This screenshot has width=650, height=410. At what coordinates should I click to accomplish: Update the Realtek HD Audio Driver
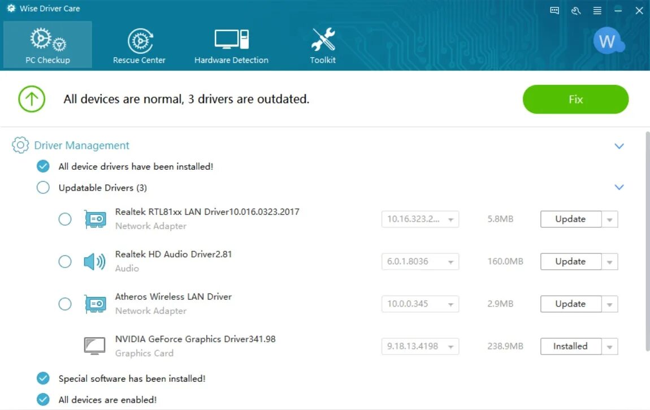tap(570, 262)
